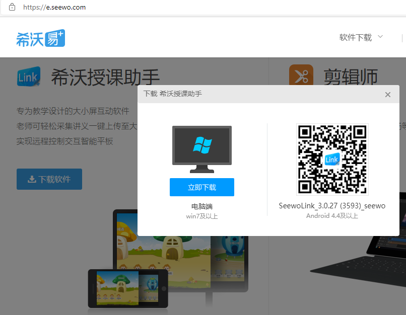Click the Link logo in the QR code center
Image resolution: width=406 pixels, height=315 pixels.
click(x=332, y=160)
